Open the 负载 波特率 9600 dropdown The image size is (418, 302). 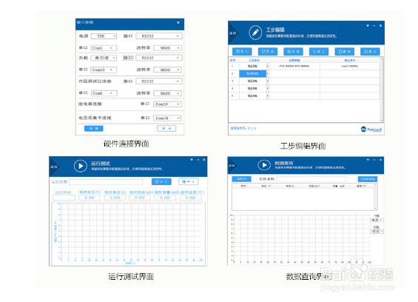click(168, 70)
